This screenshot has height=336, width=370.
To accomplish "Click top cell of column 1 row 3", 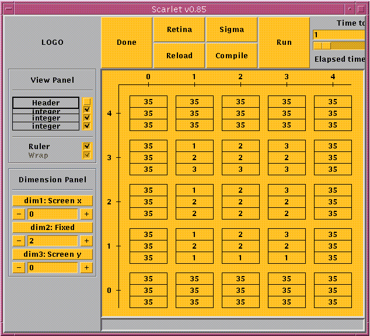I will click(194, 146).
